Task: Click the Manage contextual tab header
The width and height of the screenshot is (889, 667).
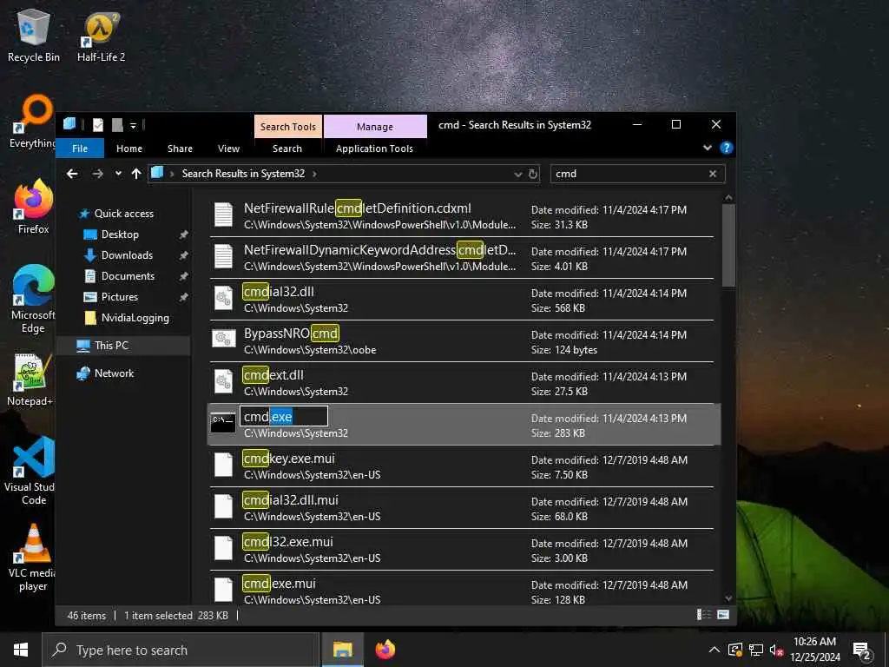Action: coord(375,127)
